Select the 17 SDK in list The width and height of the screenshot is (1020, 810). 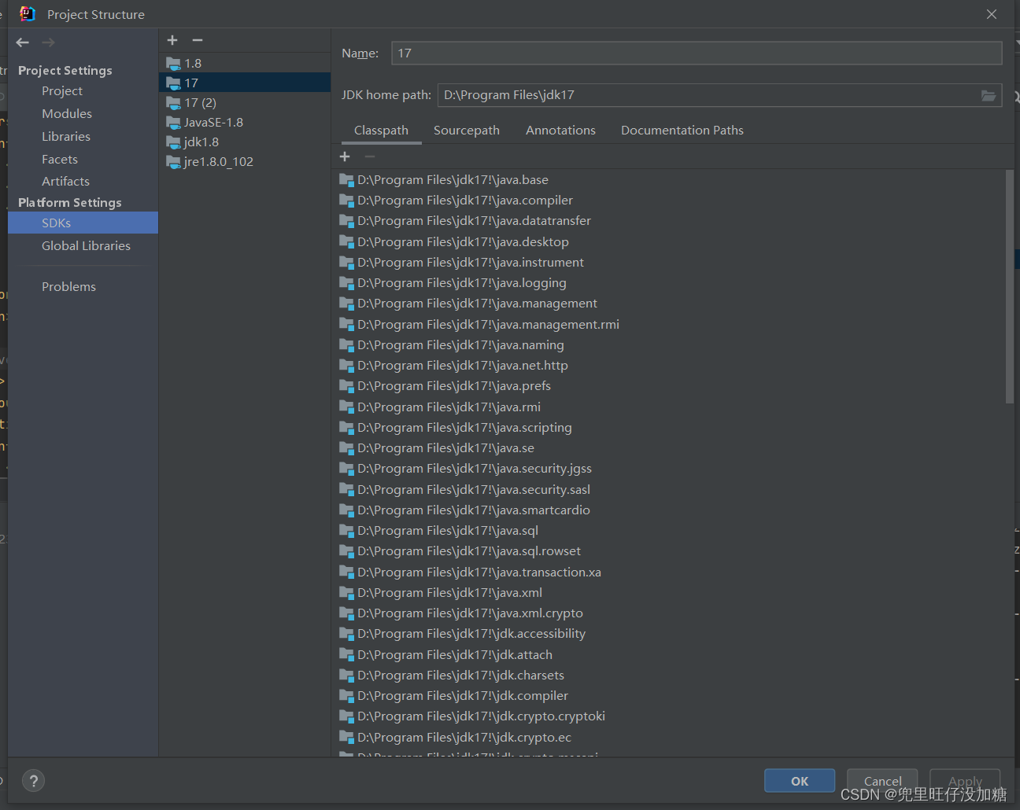pyautogui.click(x=245, y=83)
